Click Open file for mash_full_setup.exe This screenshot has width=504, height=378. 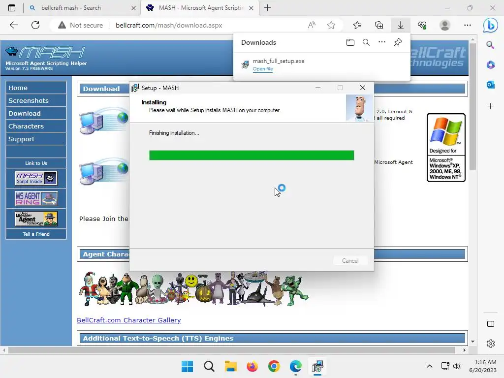(x=263, y=69)
